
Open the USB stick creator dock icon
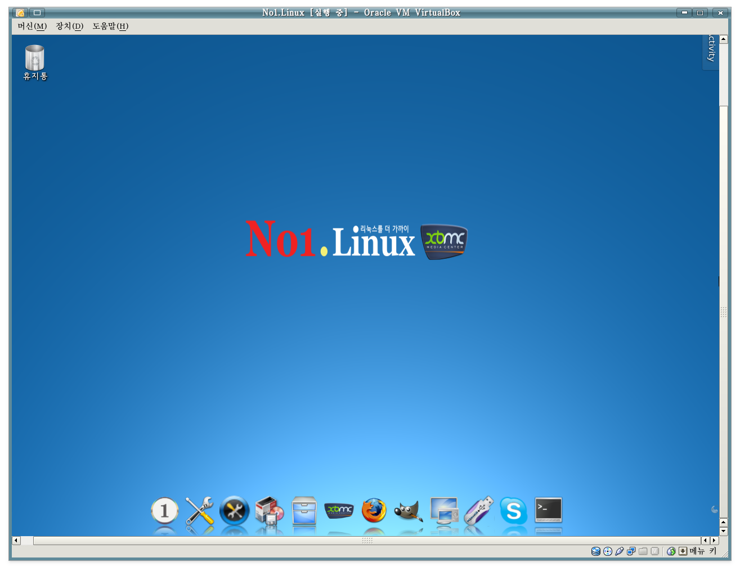point(479,511)
